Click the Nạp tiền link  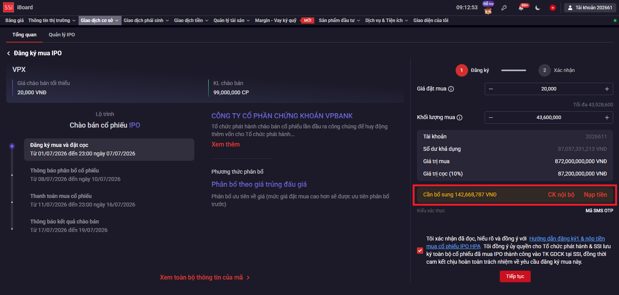click(595, 194)
